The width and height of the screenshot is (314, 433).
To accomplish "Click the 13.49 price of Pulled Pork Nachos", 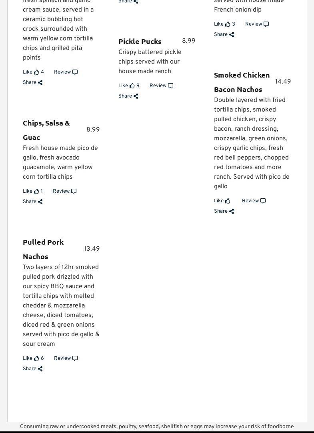I will point(92,249).
